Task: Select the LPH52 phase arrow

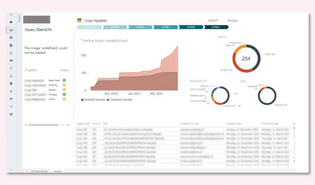Action: (x=191, y=27)
